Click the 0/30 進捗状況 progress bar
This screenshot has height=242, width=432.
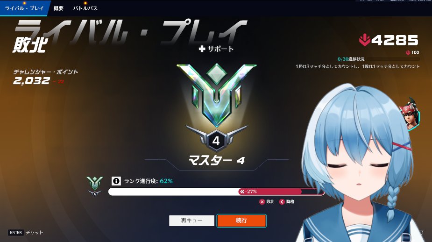coord(393,59)
